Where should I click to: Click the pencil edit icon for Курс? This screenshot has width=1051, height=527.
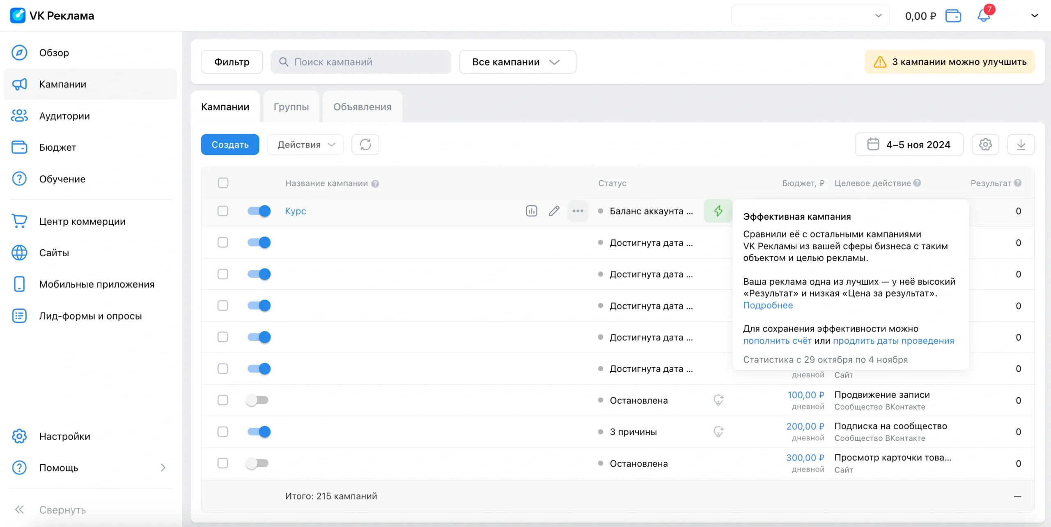pyautogui.click(x=554, y=211)
